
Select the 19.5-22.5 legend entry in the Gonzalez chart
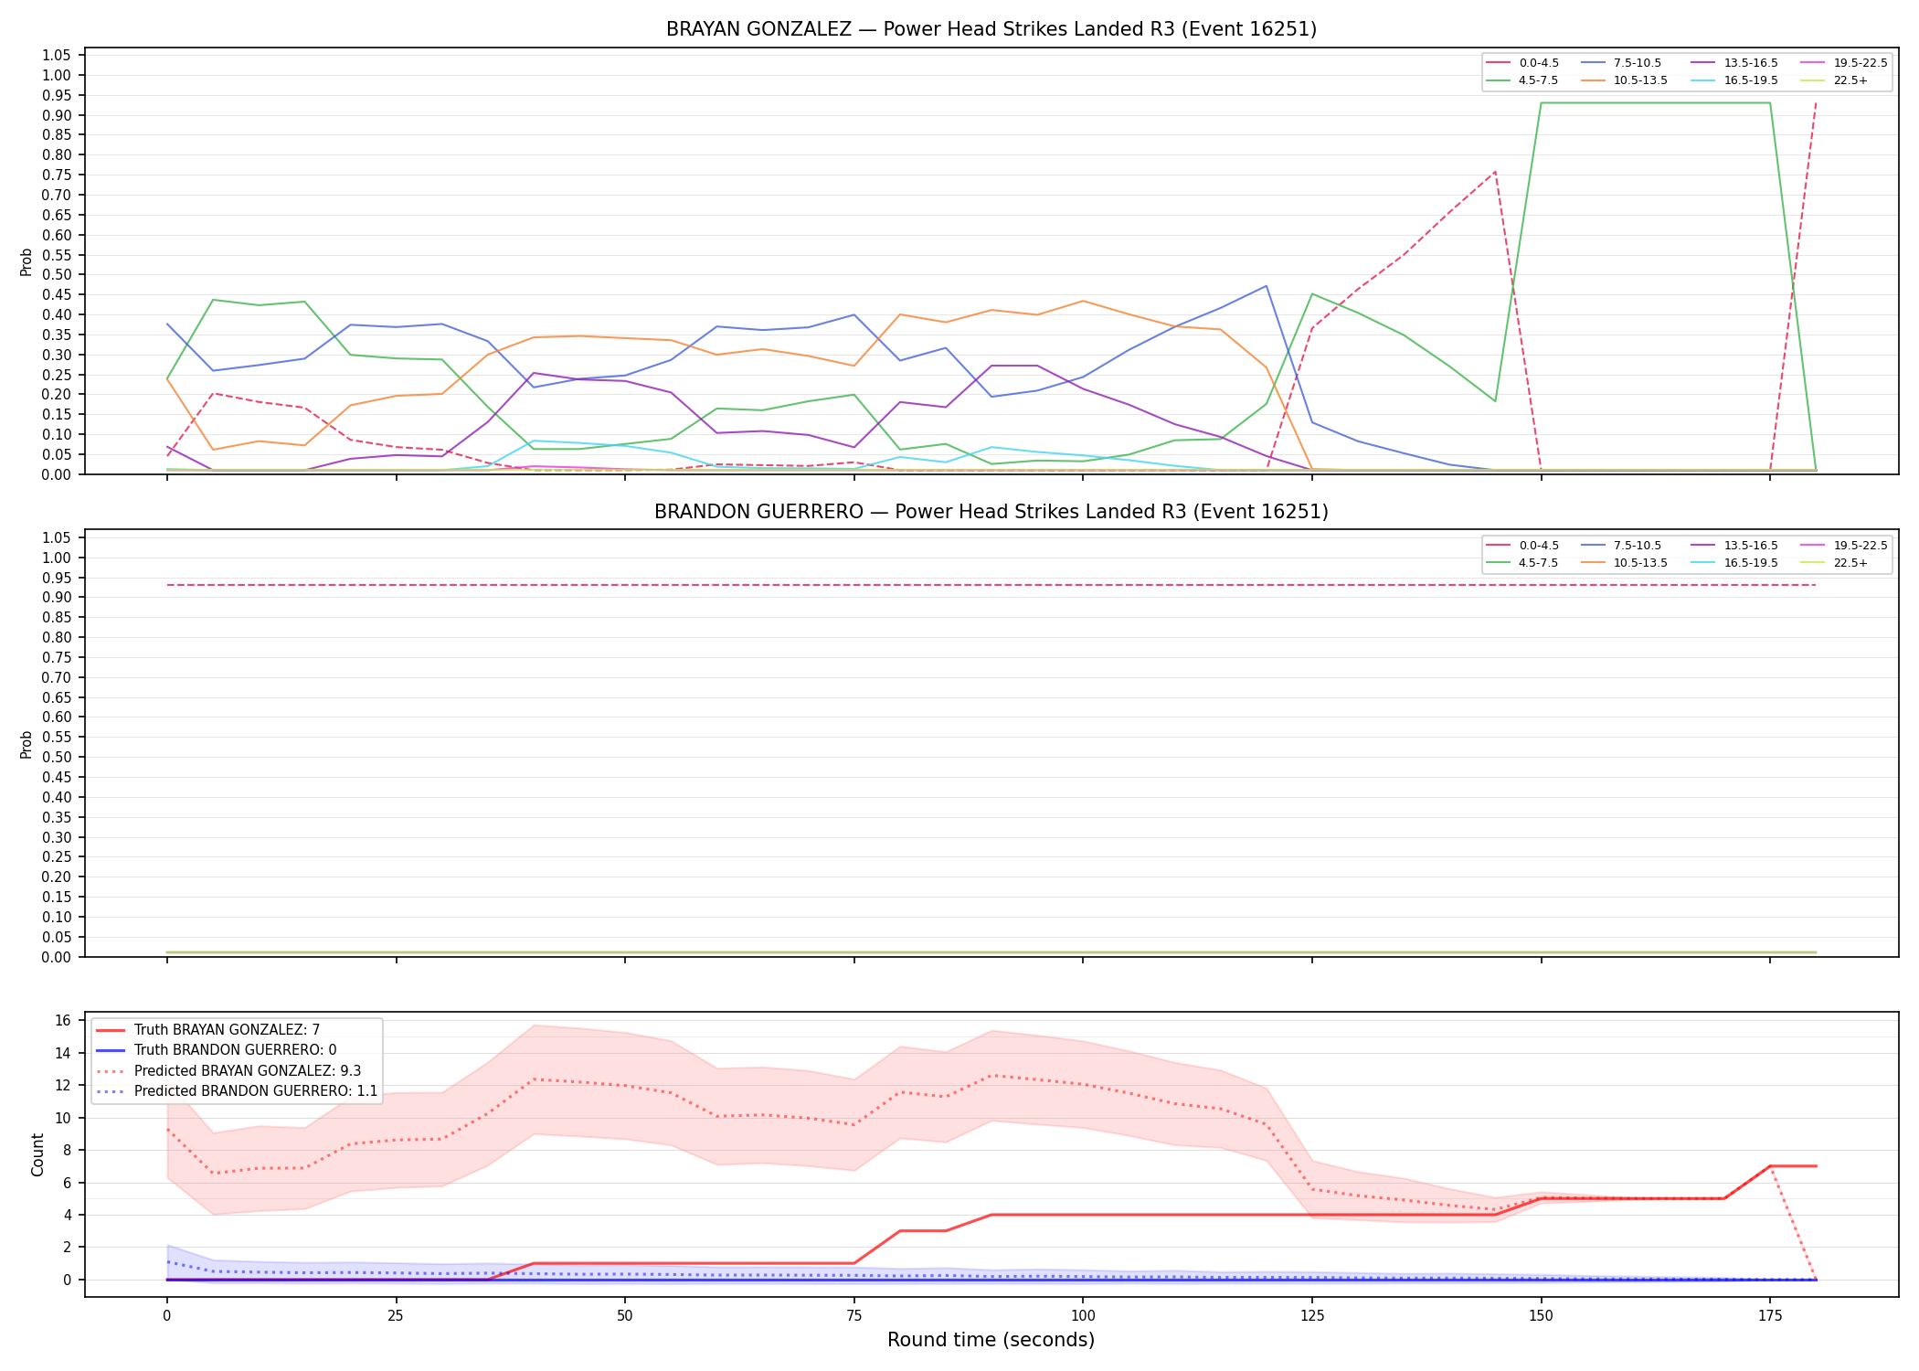coord(1845,63)
